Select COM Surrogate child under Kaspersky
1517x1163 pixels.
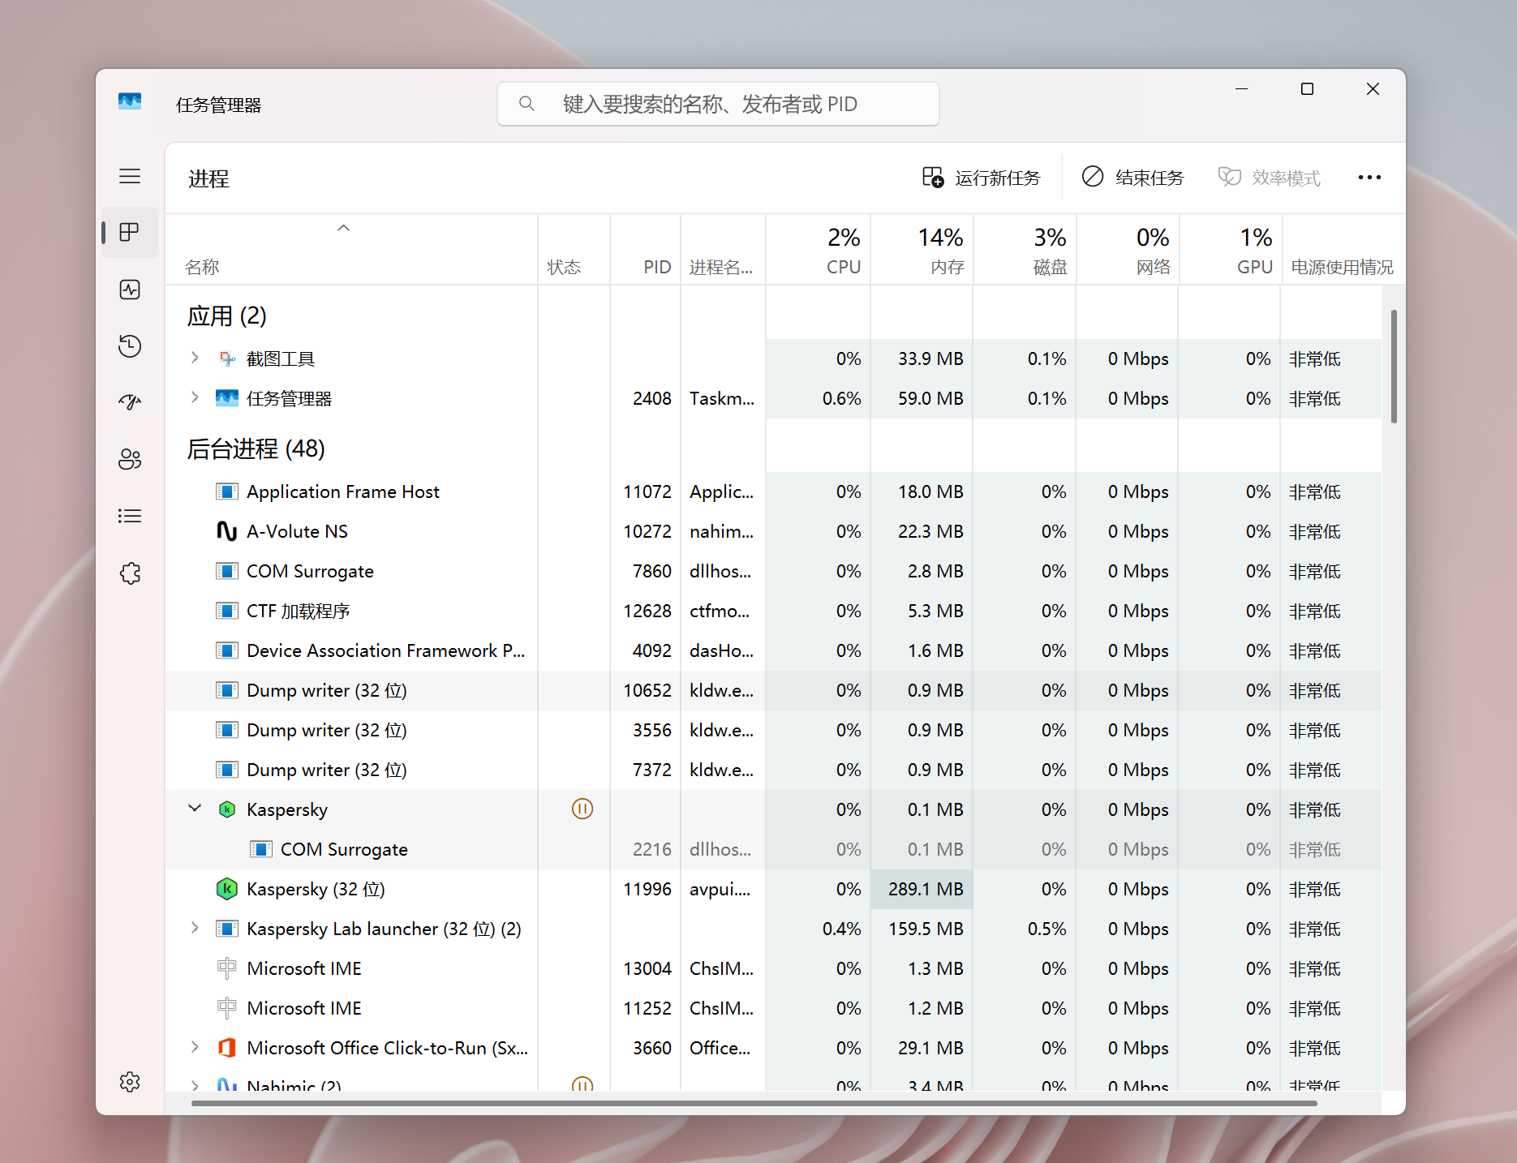click(773, 849)
